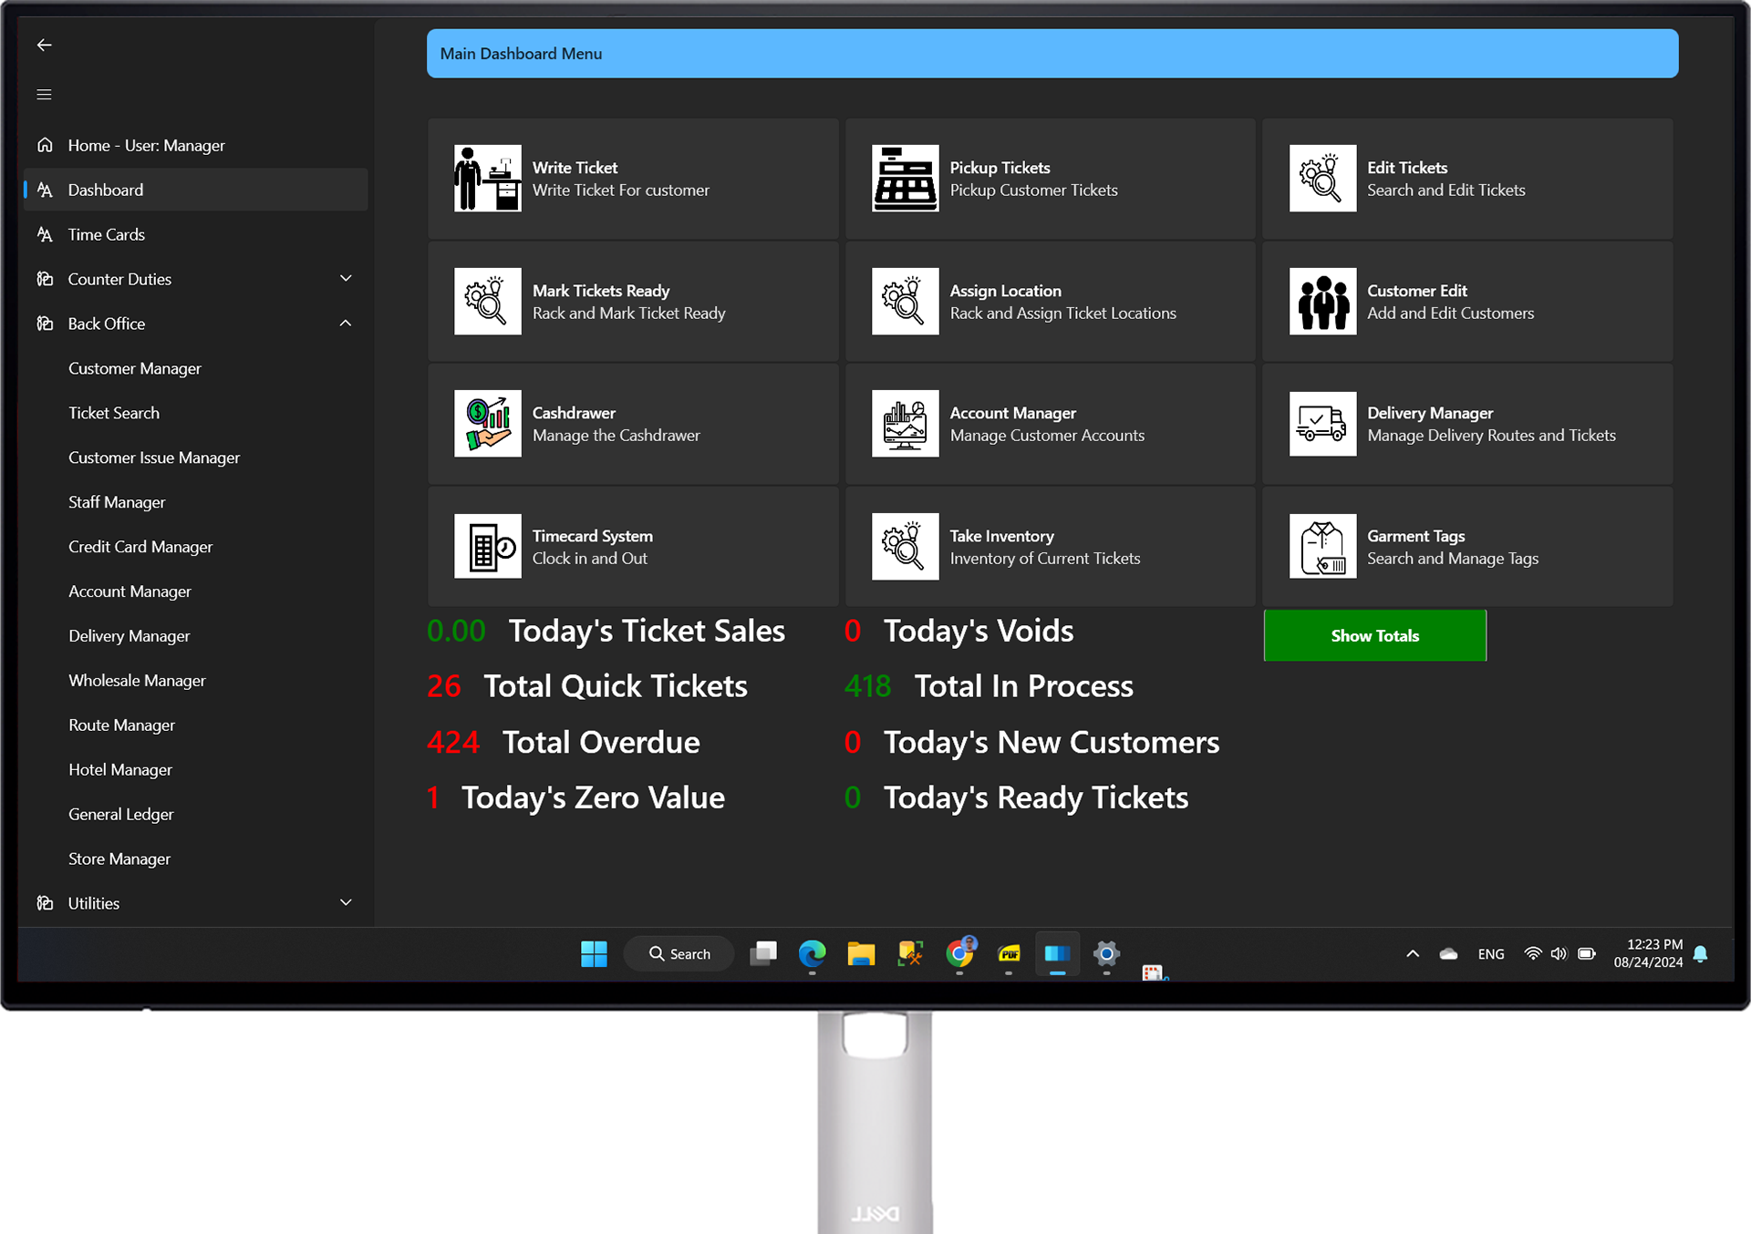Open Google Chrome from taskbar
Image resolution: width=1751 pixels, height=1234 pixels.
[x=959, y=953]
